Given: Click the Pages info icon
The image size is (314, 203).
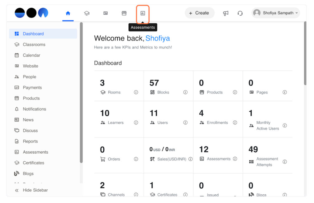Looking at the screenshot, I should point(285,92).
